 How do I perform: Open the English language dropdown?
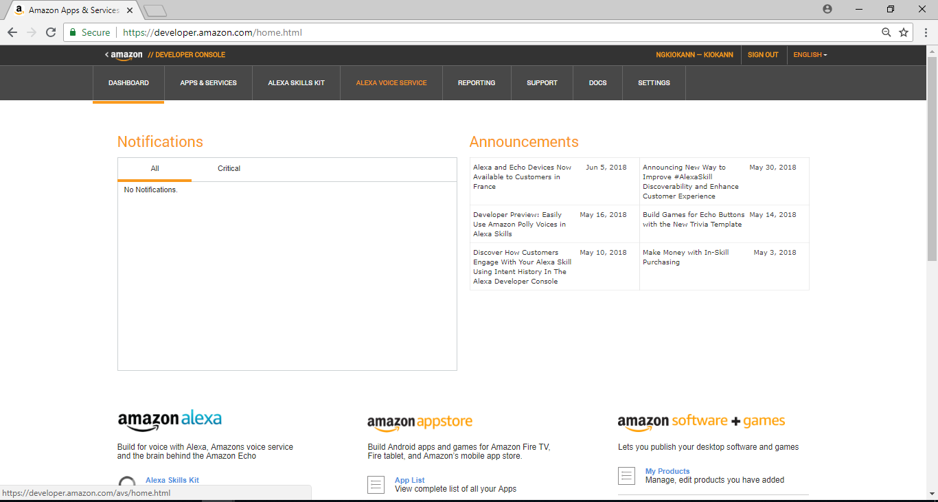coord(810,55)
